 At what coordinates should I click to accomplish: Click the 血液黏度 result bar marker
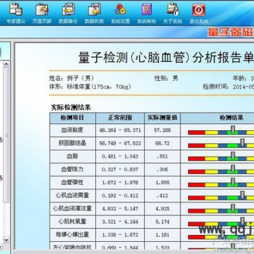233,130
